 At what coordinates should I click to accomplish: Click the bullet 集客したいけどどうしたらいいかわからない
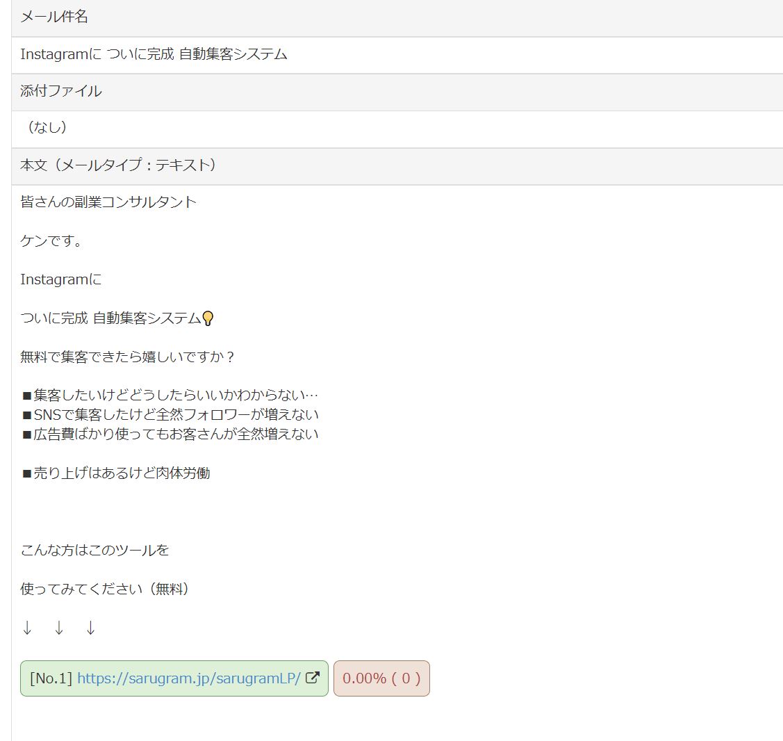pyautogui.click(x=170, y=396)
